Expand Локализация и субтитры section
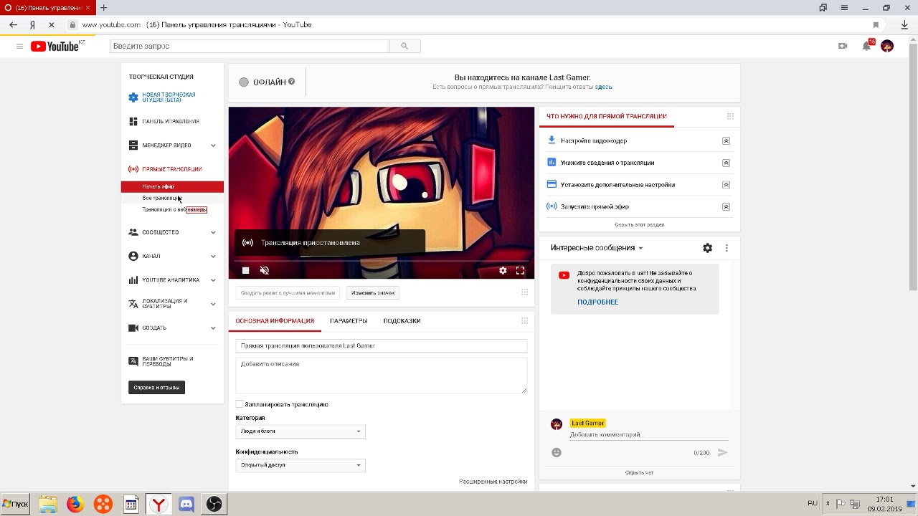Image resolution: width=918 pixels, height=516 pixels. pyautogui.click(x=213, y=304)
